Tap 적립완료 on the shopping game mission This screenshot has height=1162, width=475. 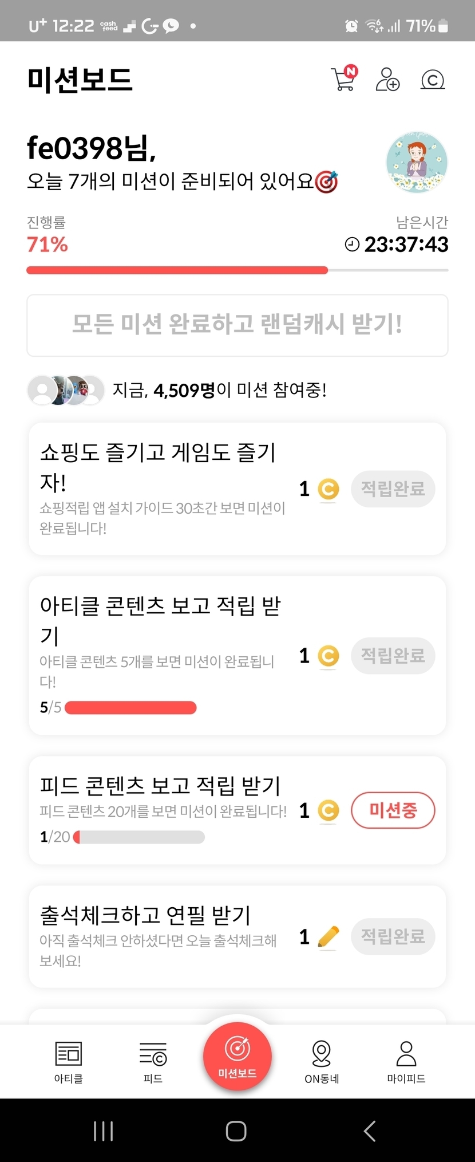[x=393, y=489]
